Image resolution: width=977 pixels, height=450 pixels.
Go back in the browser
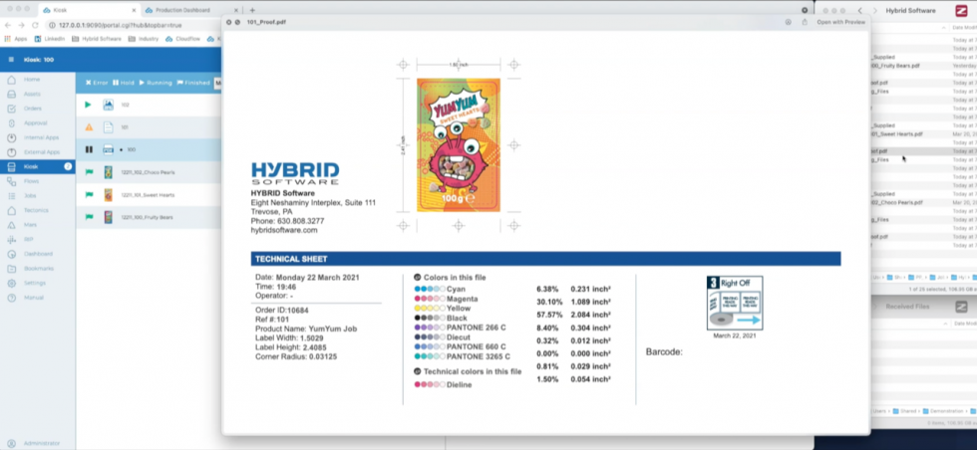click(8, 25)
